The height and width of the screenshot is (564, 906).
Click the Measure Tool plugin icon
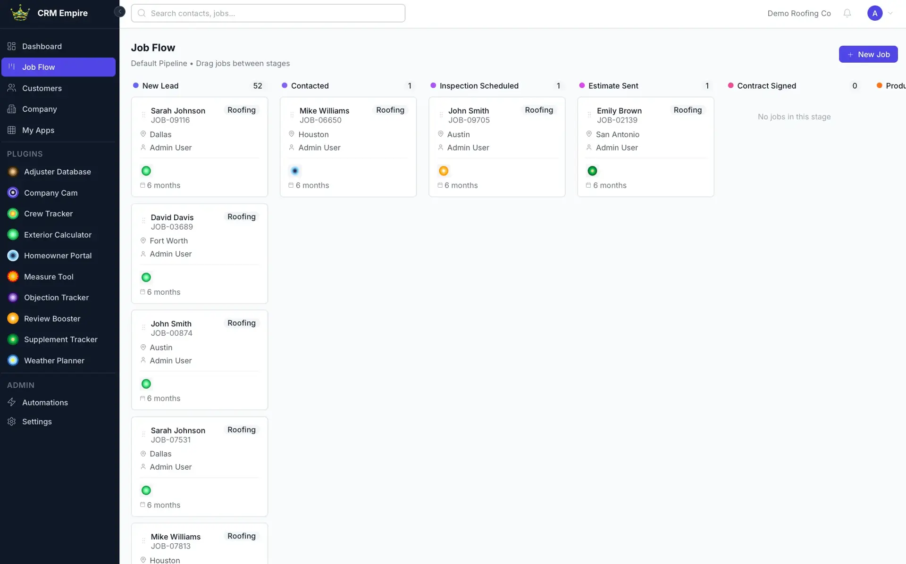13,277
